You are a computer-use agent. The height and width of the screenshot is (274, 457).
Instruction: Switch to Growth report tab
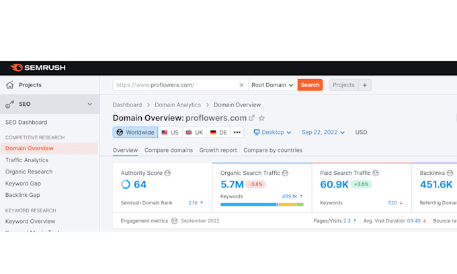point(218,150)
